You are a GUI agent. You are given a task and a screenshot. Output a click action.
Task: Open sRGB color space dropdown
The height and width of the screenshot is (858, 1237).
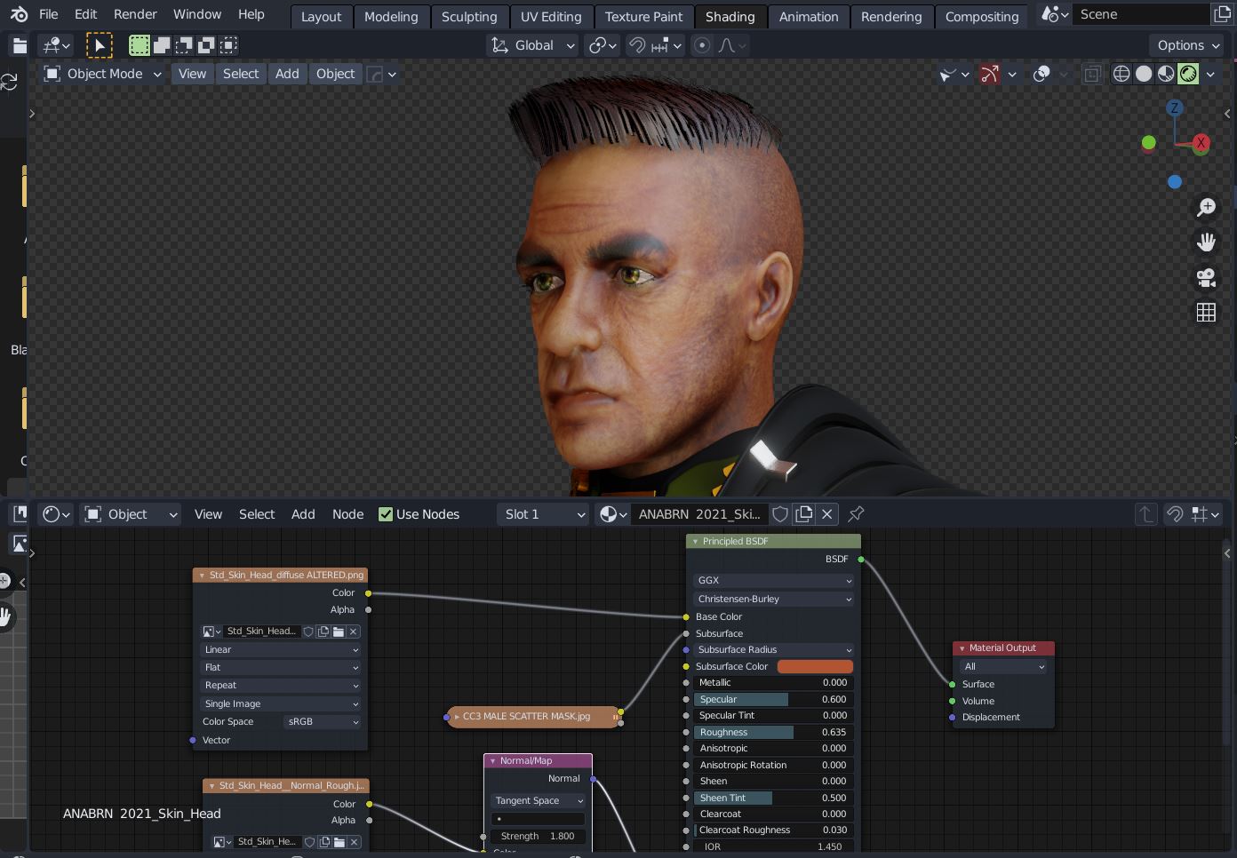[x=322, y=721]
